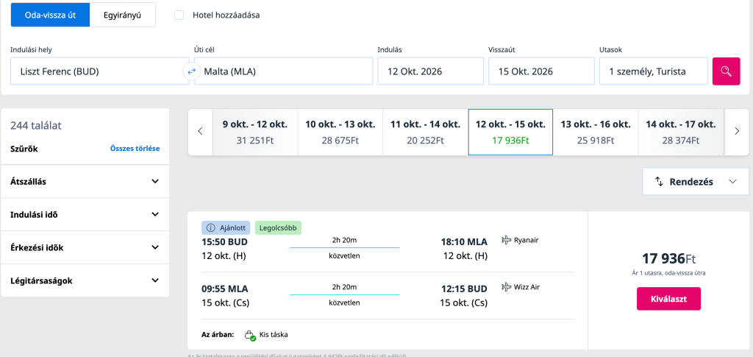Expand the Légitársaságok filter

pos(85,280)
